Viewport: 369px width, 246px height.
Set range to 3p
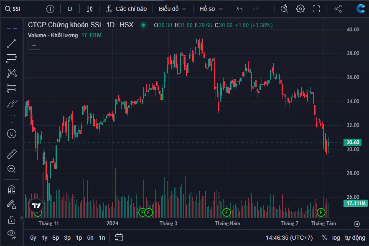click(67, 238)
